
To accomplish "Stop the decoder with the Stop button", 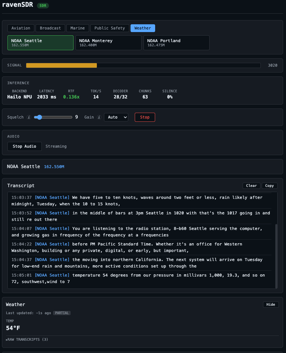I will click(145, 117).
